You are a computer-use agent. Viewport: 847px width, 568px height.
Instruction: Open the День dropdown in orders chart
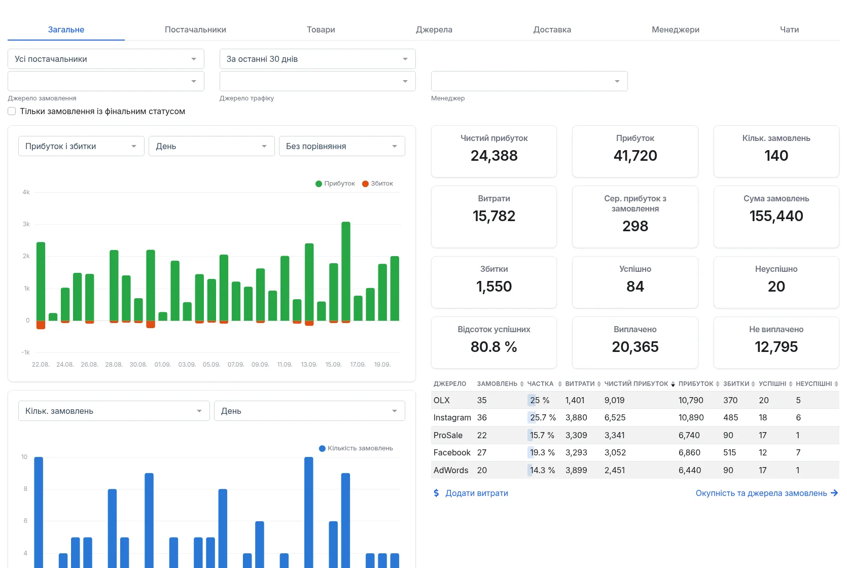coord(309,411)
